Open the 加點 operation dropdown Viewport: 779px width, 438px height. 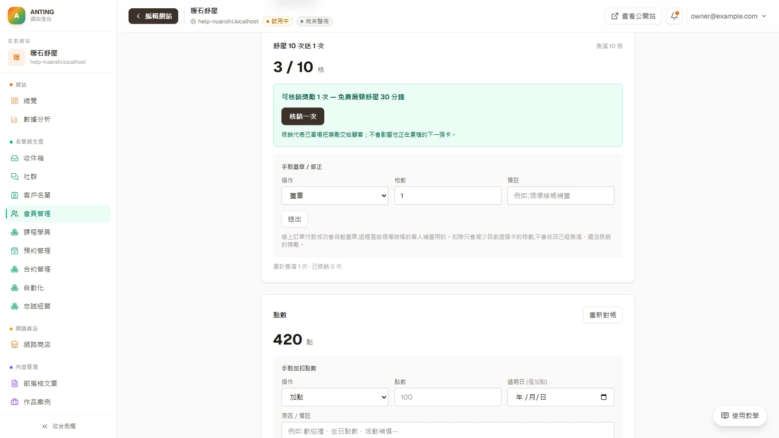[335, 397]
